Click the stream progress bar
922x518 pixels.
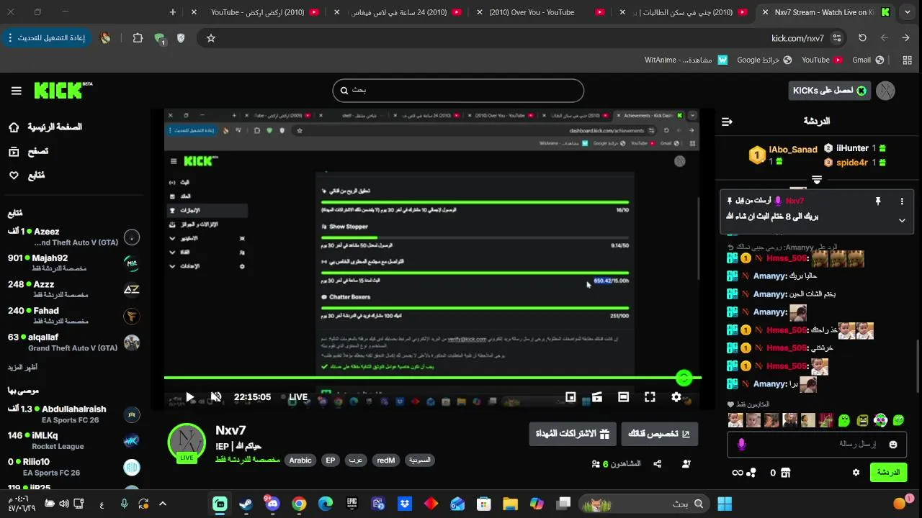pos(432,377)
